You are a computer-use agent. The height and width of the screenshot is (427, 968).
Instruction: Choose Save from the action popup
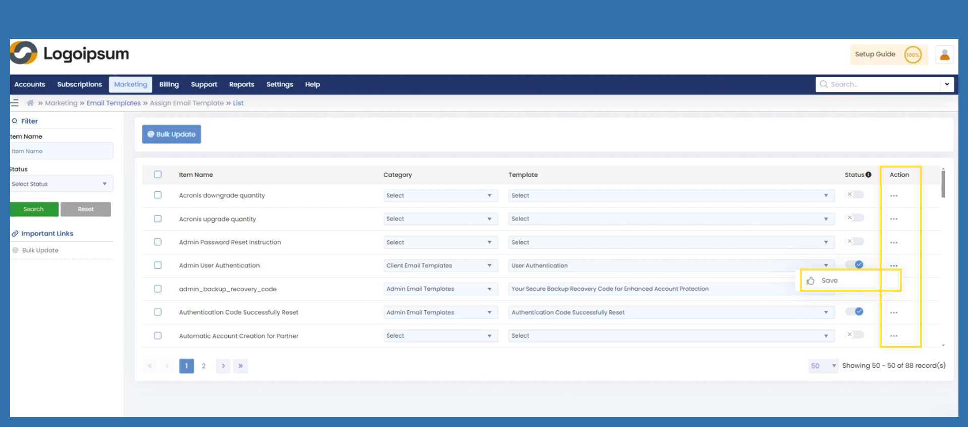click(829, 281)
